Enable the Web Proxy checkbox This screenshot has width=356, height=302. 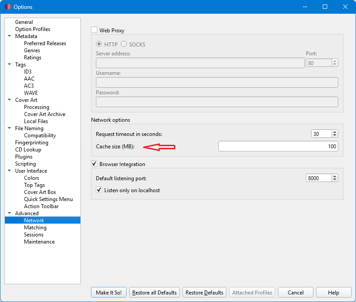coord(94,30)
